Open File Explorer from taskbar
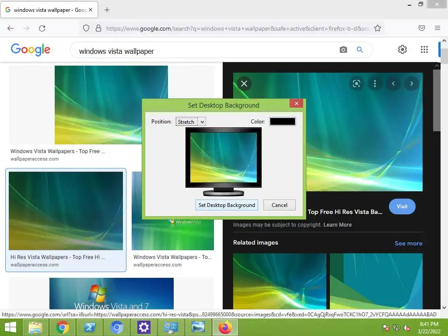The height and width of the screenshot is (336, 448). click(35, 327)
